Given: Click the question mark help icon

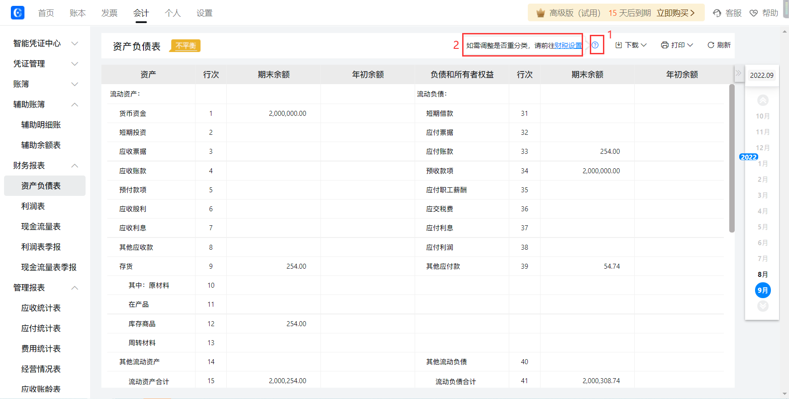Looking at the screenshot, I should click(595, 45).
